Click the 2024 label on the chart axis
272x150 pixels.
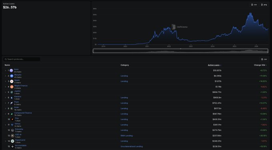click(x=212, y=46)
